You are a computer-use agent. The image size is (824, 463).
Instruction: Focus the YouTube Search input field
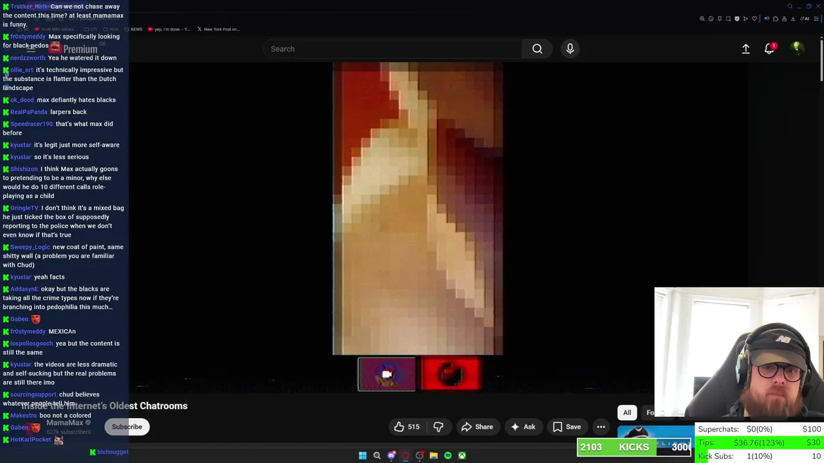point(393,49)
